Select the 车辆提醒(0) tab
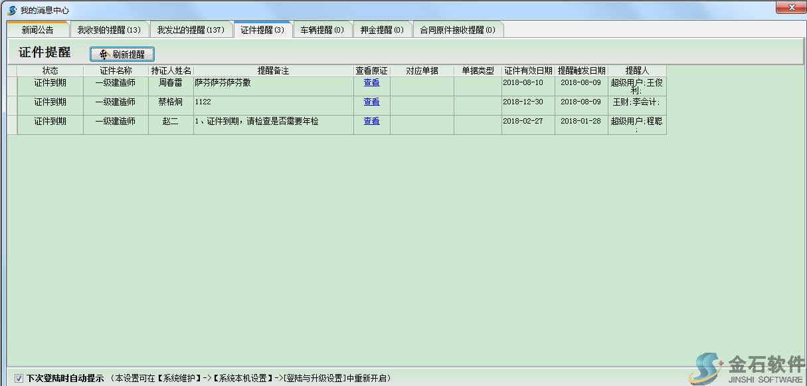 point(323,29)
